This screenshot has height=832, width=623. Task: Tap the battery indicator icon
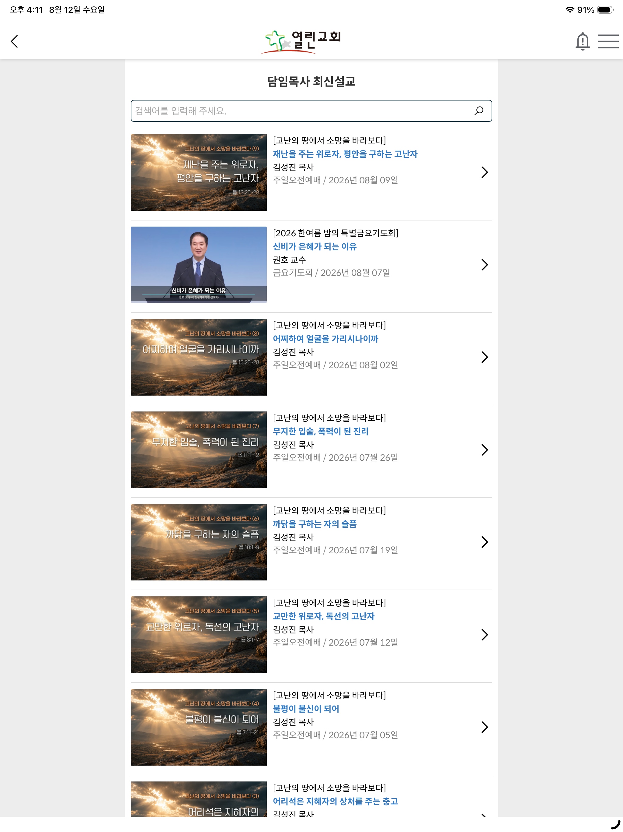(605, 10)
